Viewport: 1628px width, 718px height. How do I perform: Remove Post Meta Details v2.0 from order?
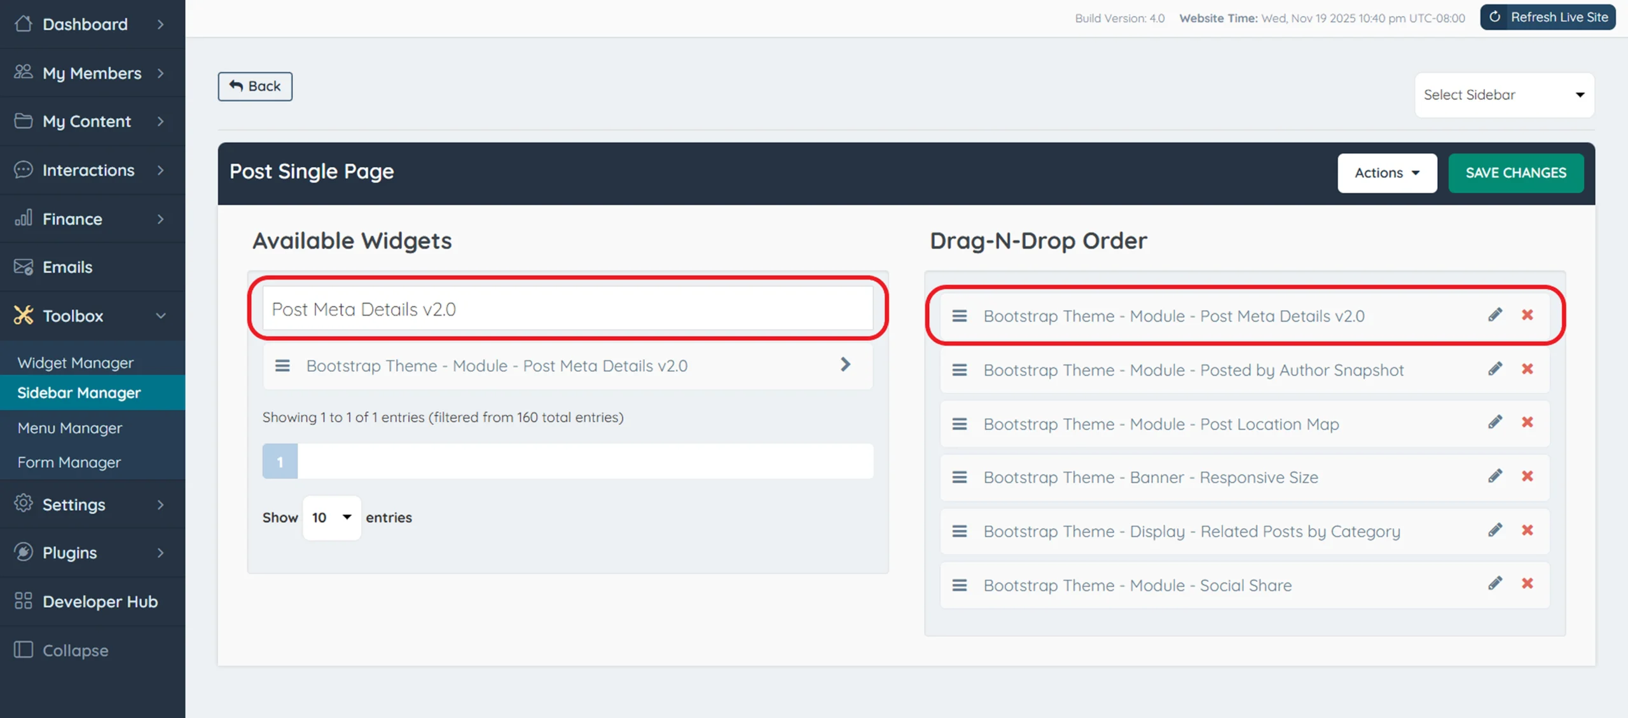click(x=1528, y=315)
